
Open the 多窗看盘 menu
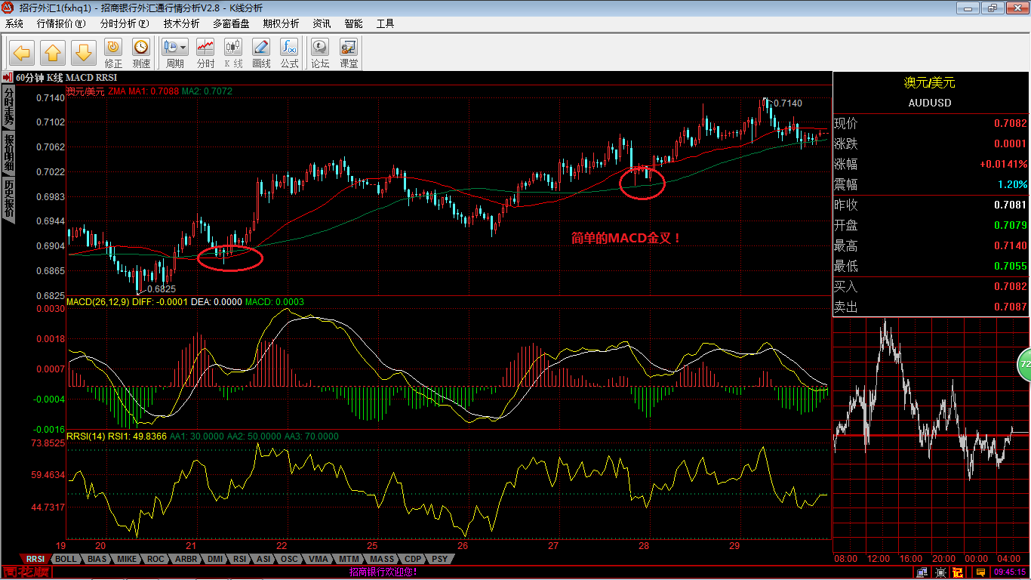click(x=231, y=23)
